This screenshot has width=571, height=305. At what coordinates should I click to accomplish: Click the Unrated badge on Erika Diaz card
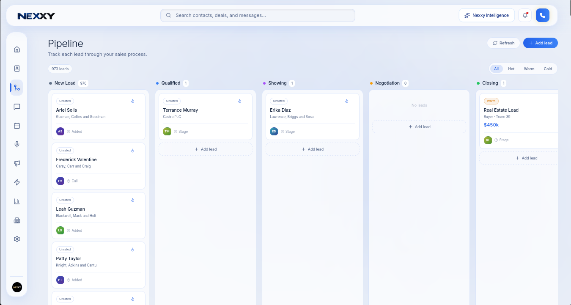pyautogui.click(x=279, y=101)
